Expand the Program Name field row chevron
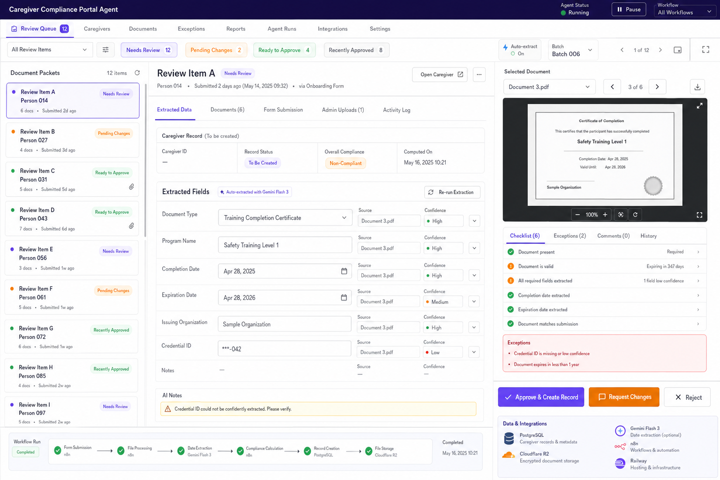This screenshot has width=720, height=480. coord(474,248)
